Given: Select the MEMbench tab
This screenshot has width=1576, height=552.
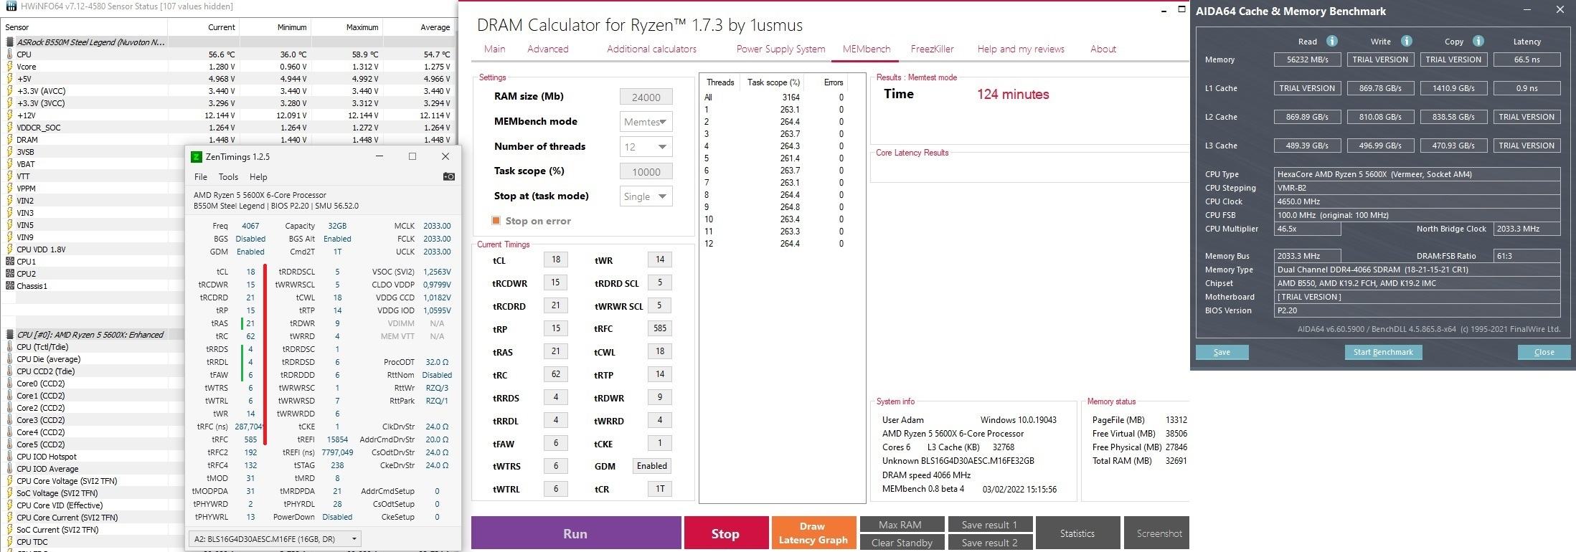Looking at the screenshot, I should pyautogui.click(x=866, y=49).
